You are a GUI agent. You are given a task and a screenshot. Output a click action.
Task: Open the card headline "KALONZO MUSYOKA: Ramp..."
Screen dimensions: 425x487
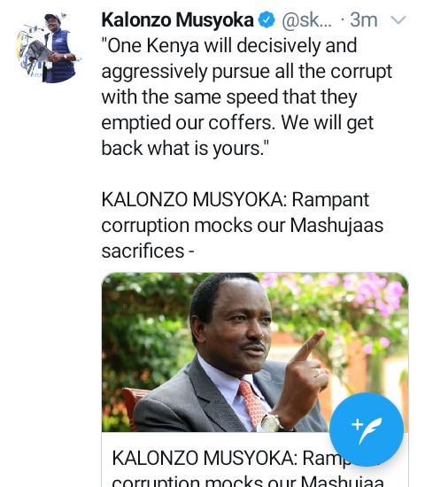pyautogui.click(x=231, y=458)
